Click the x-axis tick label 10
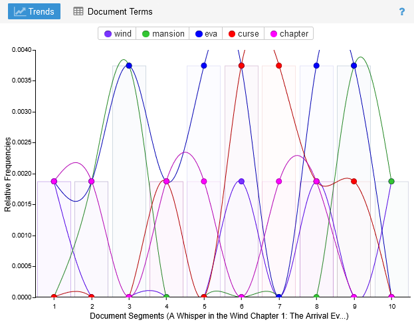414x324 pixels. [392, 306]
